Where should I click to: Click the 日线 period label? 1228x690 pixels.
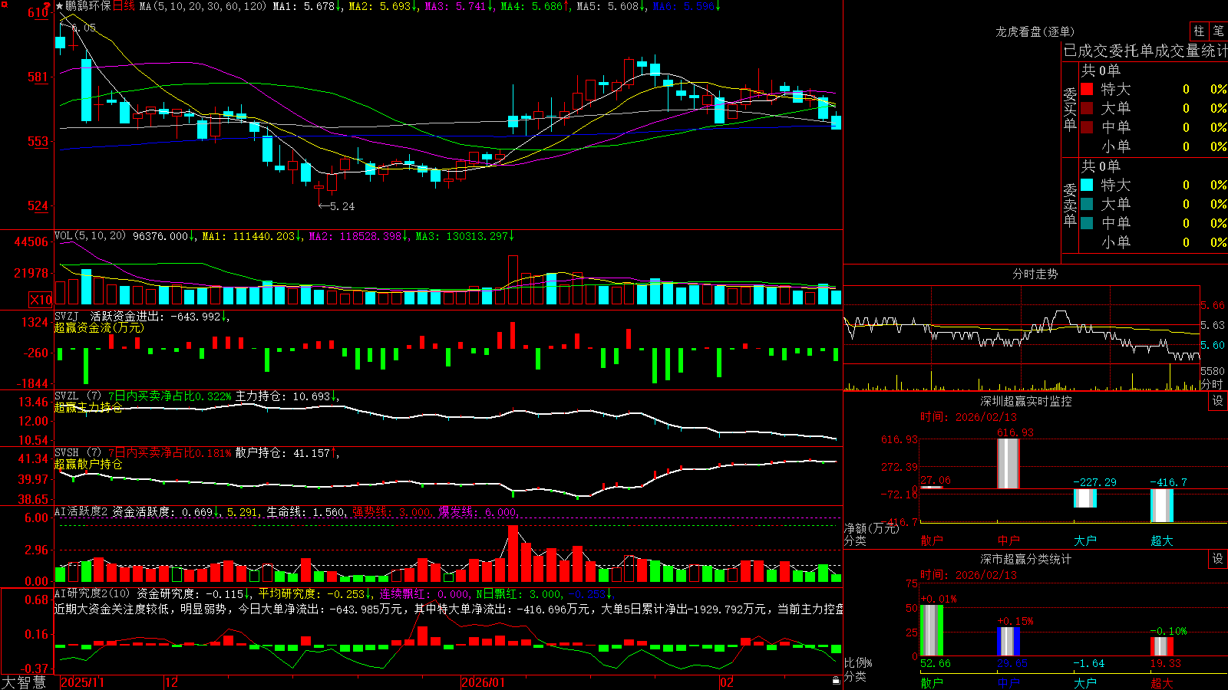coord(124,6)
